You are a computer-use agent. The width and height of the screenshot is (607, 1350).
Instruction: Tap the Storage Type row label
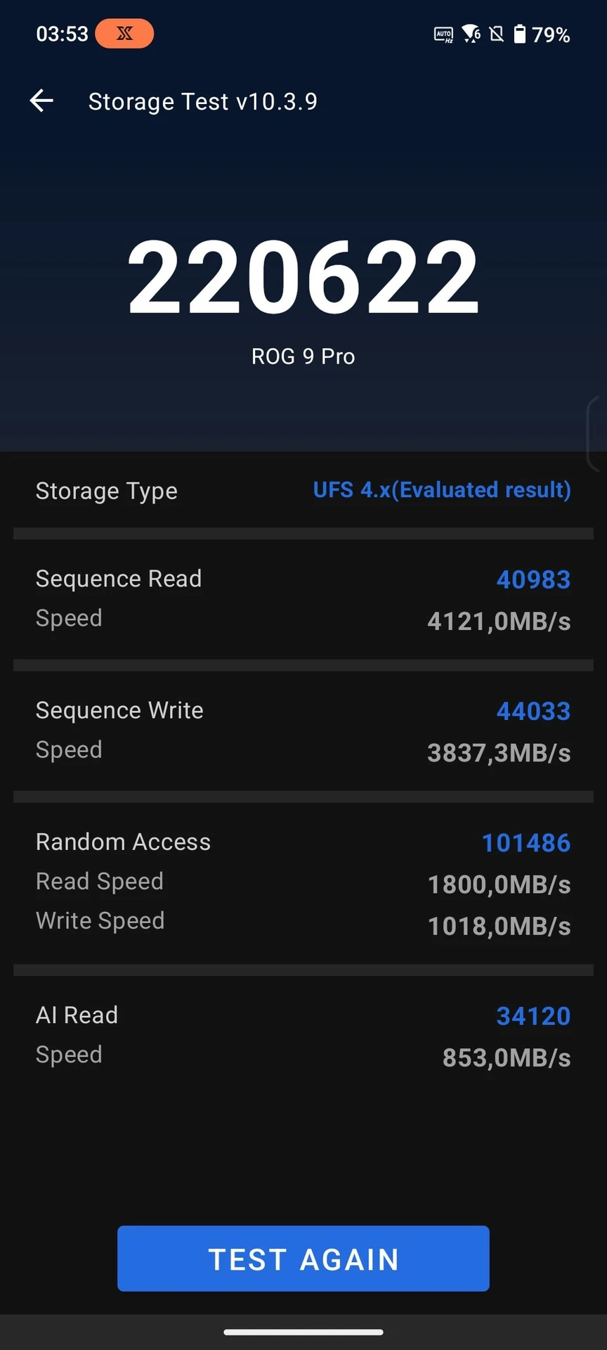[107, 491]
